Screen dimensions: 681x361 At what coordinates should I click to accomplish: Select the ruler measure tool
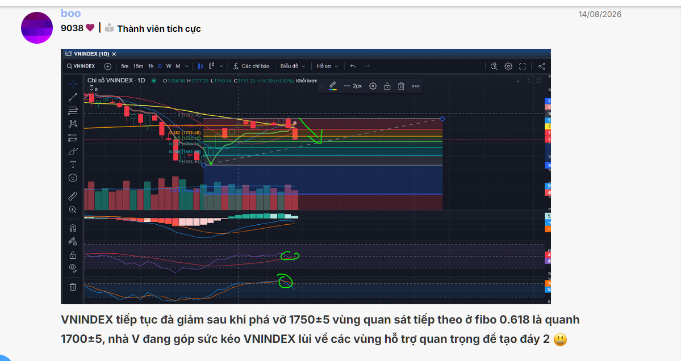pyautogui.click(x=73, y=196)
